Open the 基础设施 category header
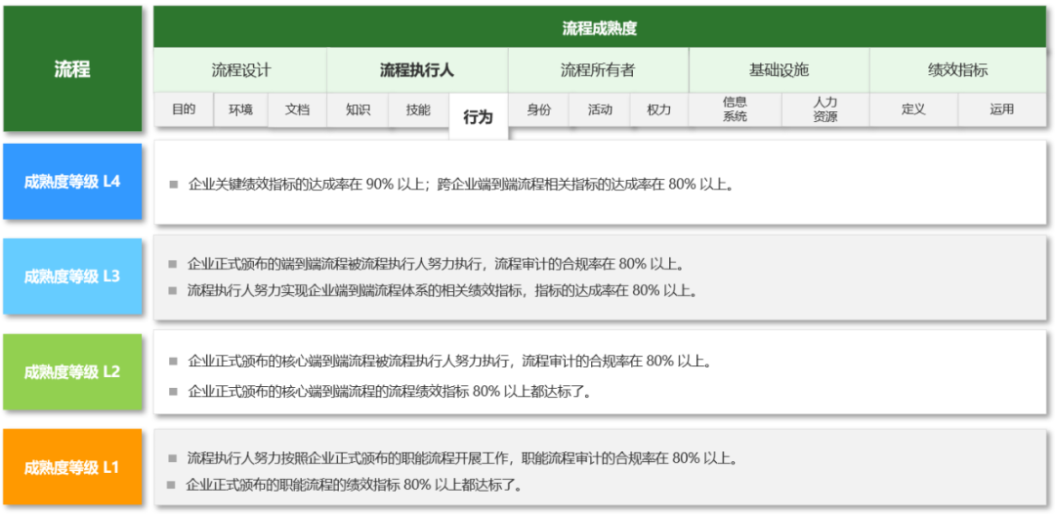 779,70
